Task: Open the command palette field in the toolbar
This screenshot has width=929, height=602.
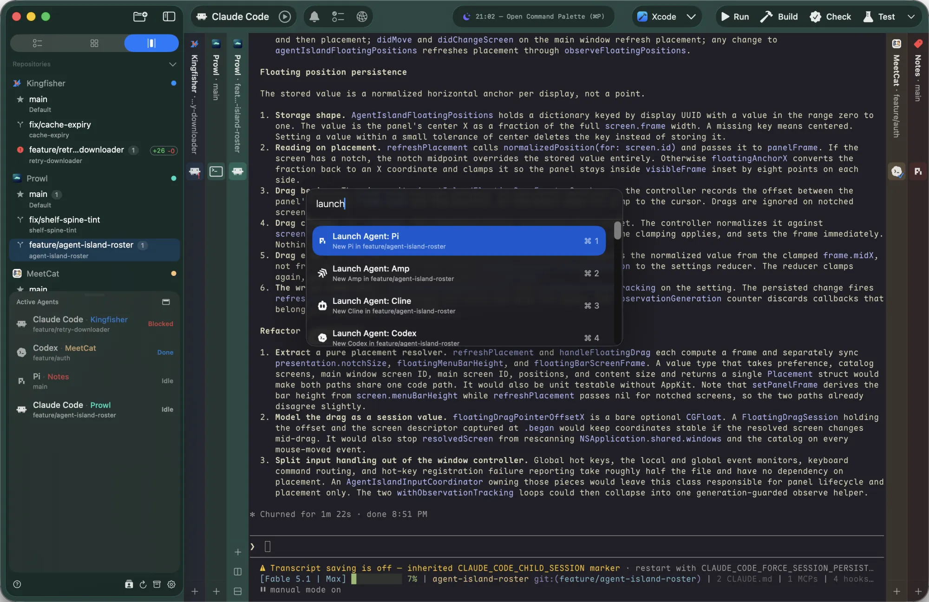Action: 533,17
